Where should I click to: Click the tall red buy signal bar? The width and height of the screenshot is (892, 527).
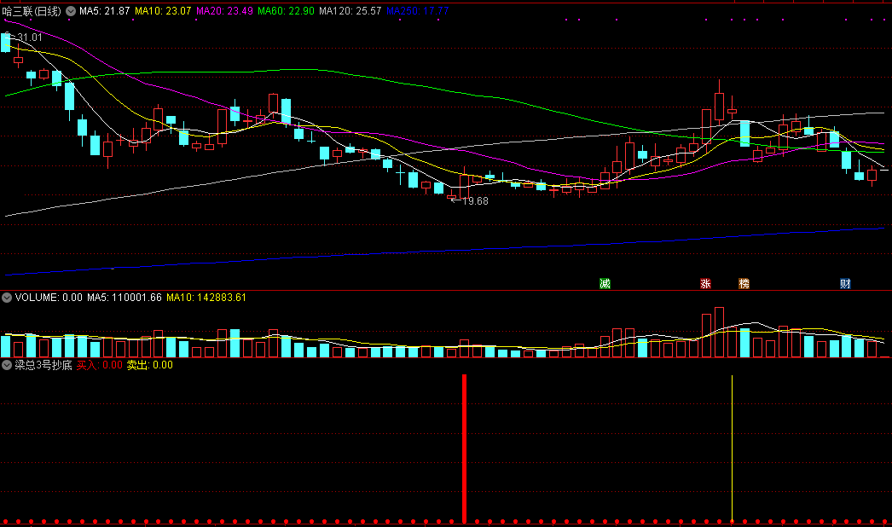click(x=464, y=449)
